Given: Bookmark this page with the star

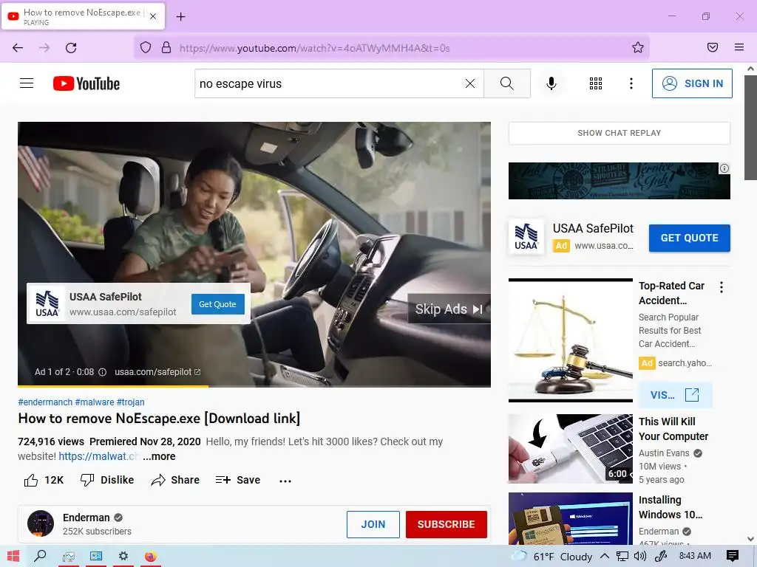Looking at the screenshot, I should [x=638, y=47].
